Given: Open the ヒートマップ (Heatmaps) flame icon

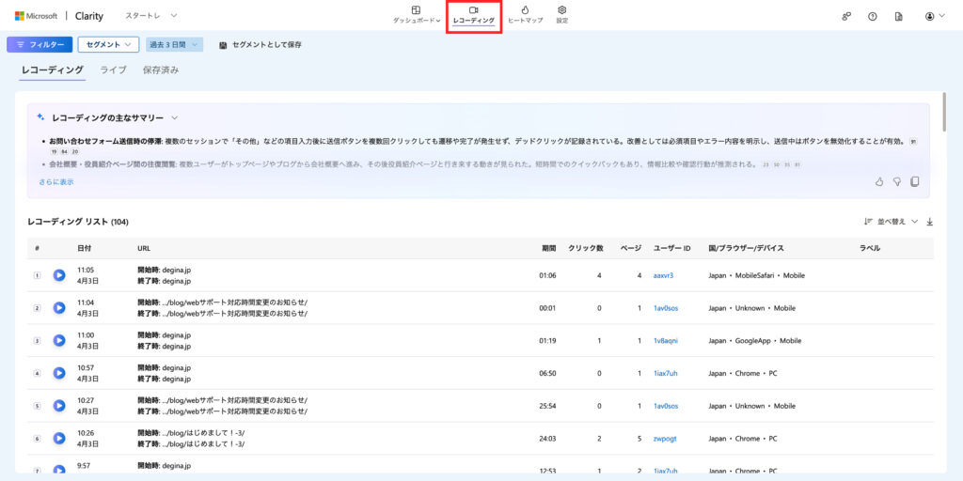Looking at the screenshot, I should point(525,10).
